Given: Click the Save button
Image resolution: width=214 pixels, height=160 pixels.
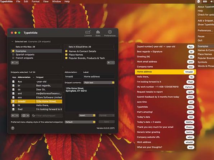Looking at the screenshot, I should click(x=107, y=122).
